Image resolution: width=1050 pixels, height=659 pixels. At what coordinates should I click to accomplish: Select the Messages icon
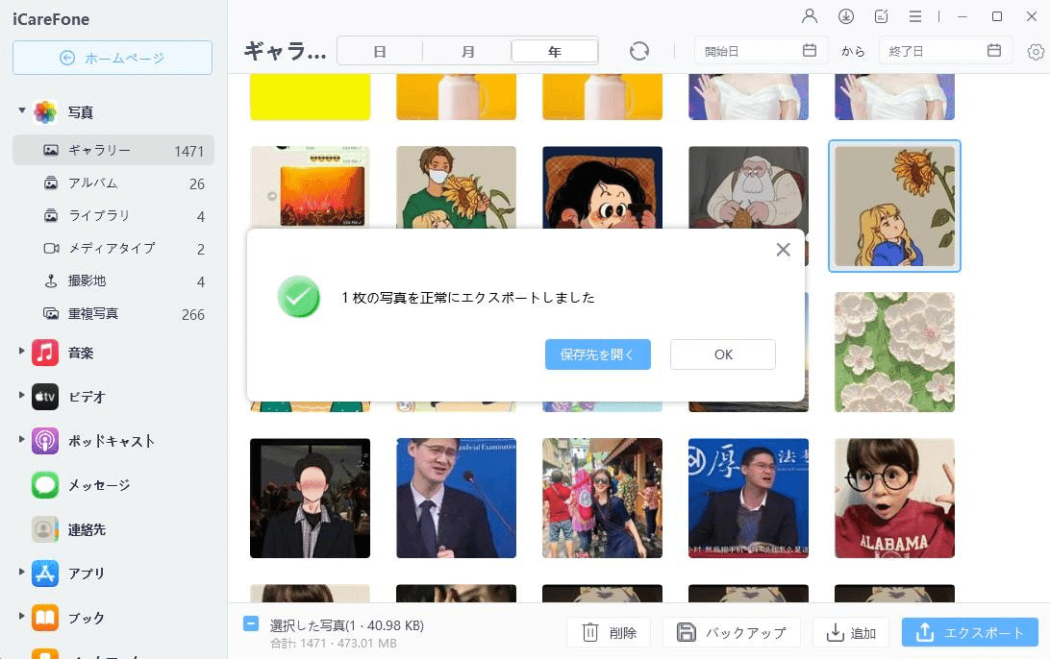coord(45,485)
